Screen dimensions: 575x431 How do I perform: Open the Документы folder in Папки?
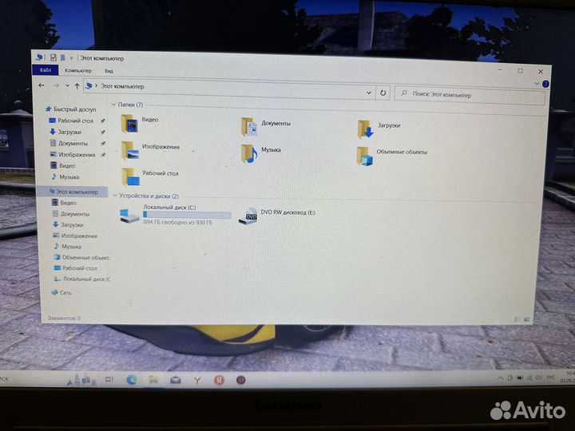(265, 126)
